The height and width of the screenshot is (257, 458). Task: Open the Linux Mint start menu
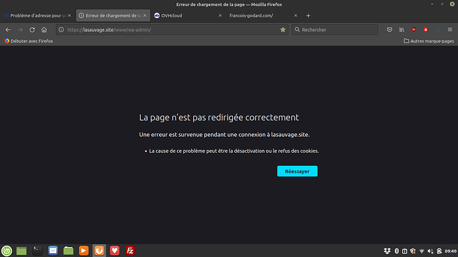click(7, 250)
